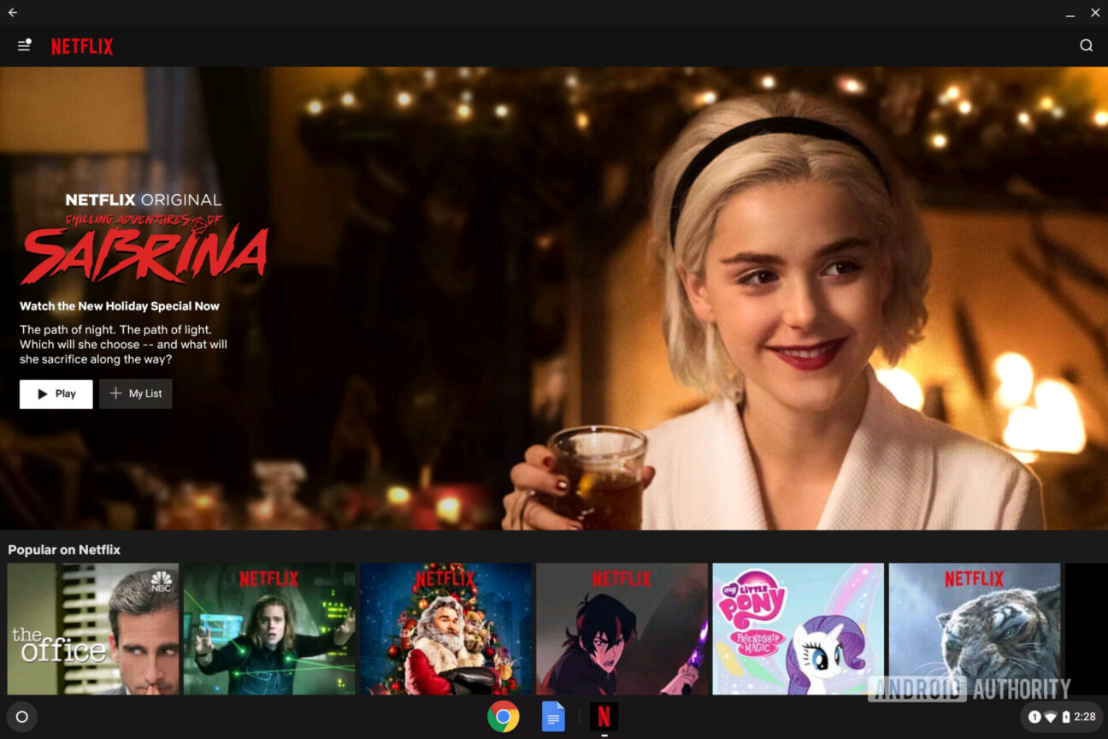This screenshot has height=739, width=1108.
Task: Launch Chrome from the shelf
Action: tap(504, 717)
